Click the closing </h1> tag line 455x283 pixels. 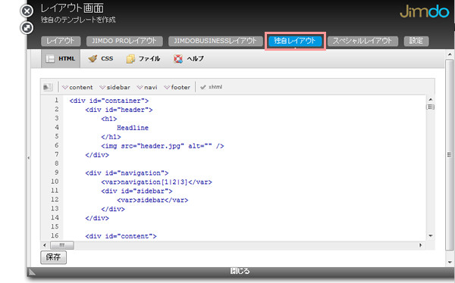click(111, 137)
